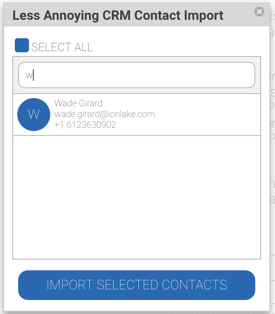The height and width of the screenshot is (314, 275).
Task: Click the word ALL beside the checkbox
Action: [x=82, y=47]
